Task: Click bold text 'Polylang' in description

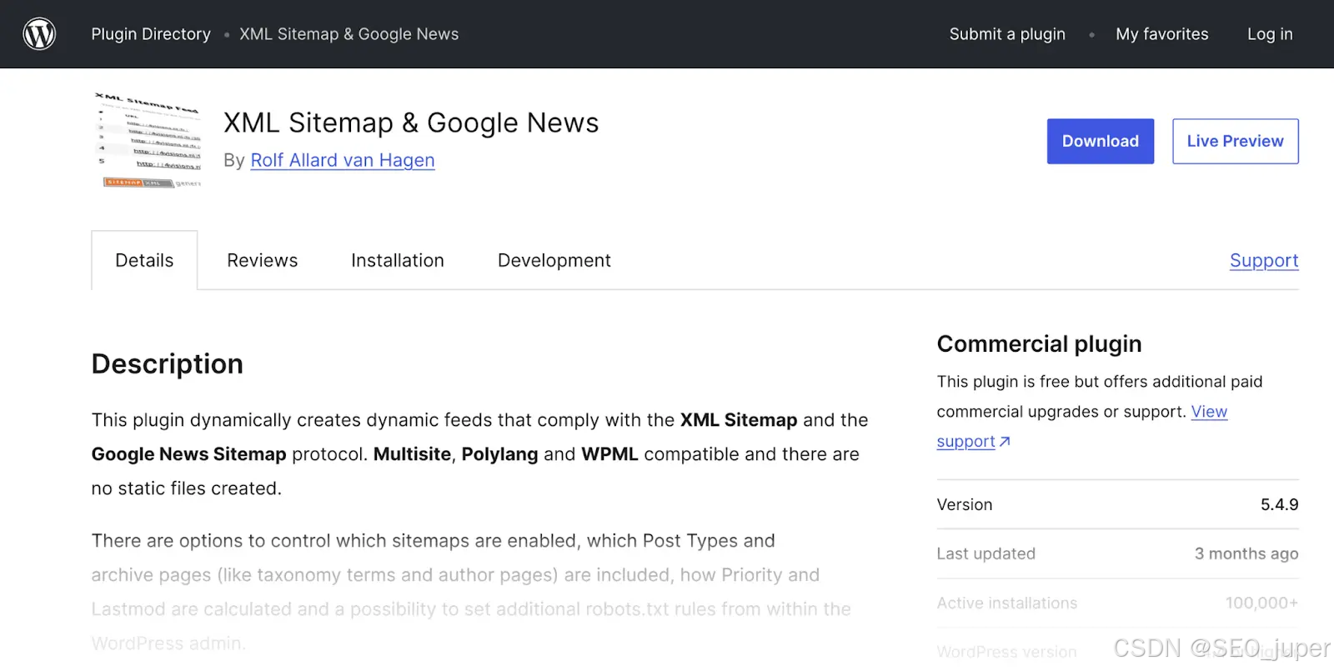Action: click(x=500, y=454)
